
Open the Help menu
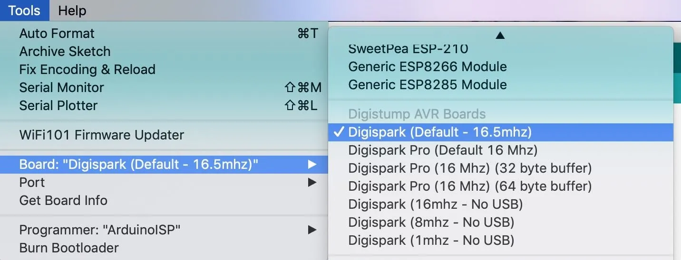[72, 10]
